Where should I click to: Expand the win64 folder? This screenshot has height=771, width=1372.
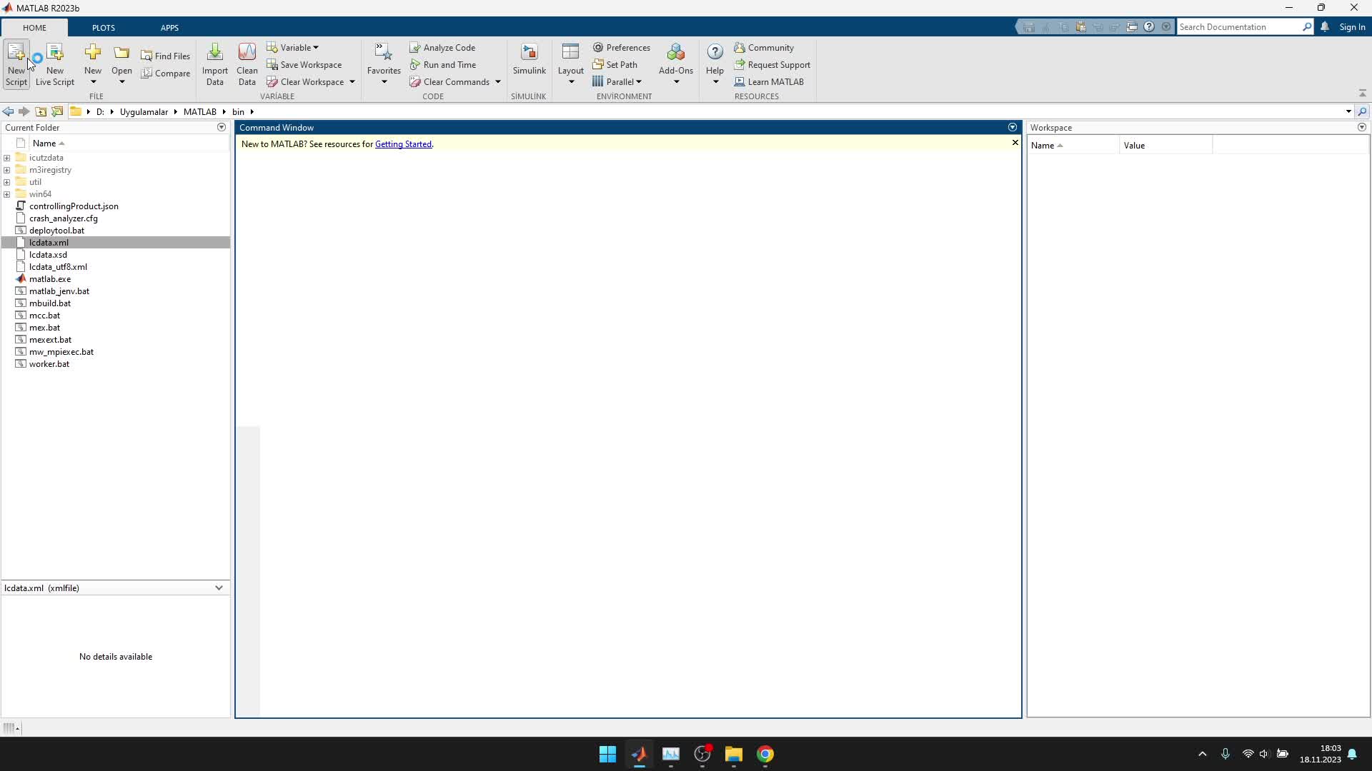[x=7, y=194]
